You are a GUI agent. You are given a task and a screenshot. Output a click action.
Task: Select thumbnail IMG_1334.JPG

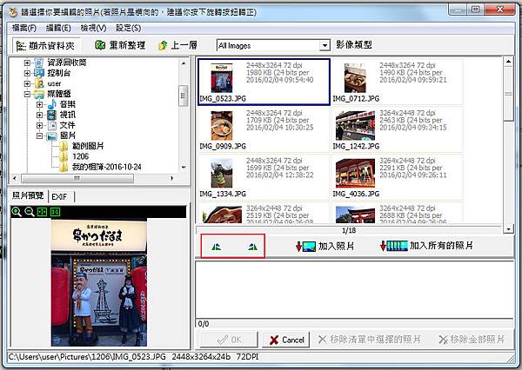[x=264, y=177]
